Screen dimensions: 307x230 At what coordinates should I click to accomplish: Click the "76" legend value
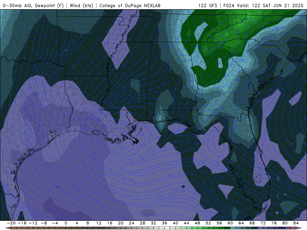pos(274,223)
